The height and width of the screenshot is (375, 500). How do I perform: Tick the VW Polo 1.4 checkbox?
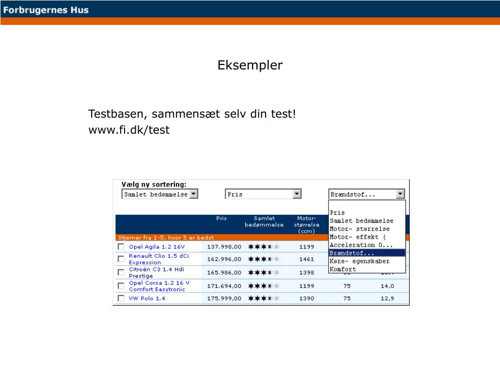click(121, 298)
